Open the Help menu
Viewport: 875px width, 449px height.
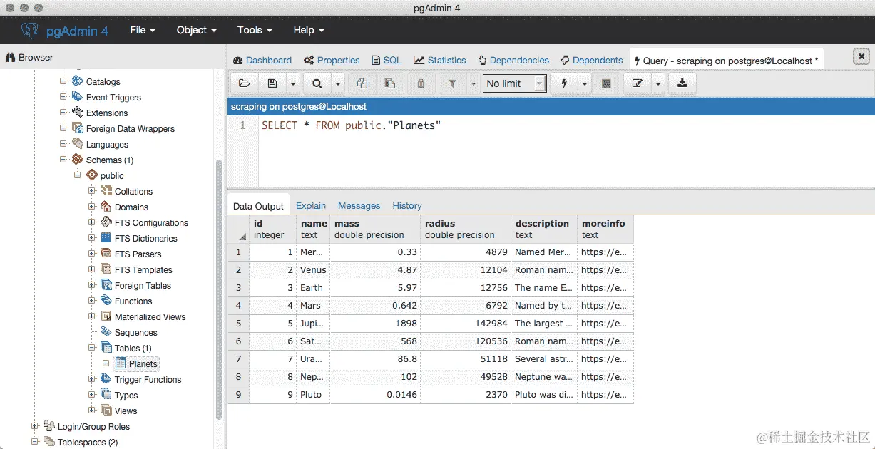[x=308, y=30]
